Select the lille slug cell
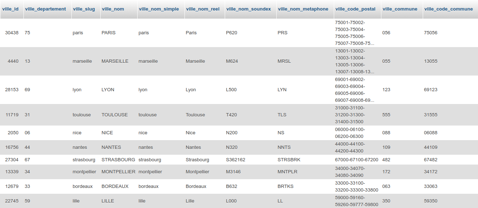This screenshot has width=478, height=208. coord(76,201)
